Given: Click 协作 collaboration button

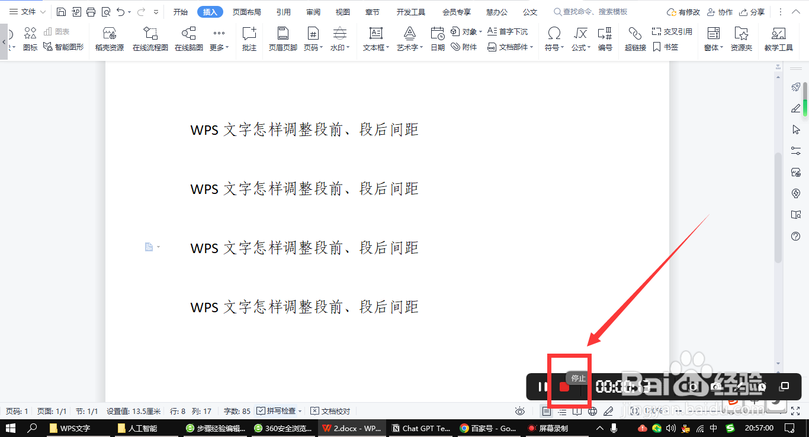Looking at the screenshot, I should coord(720,12).
